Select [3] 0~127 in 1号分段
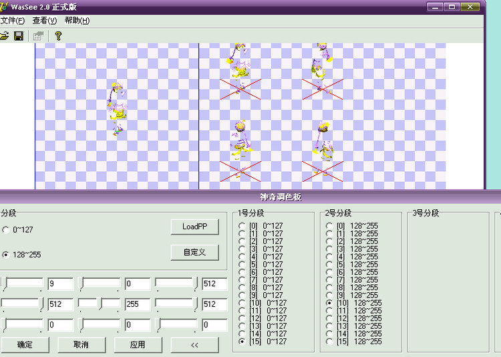This screenshot has width=501, height=357. tap(261, 249)
